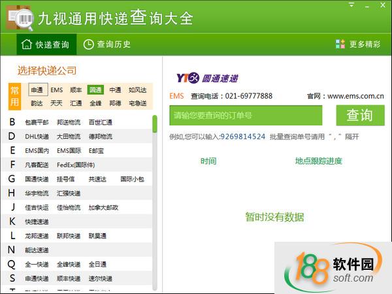The image size is (392, 294).
Task: Choose 佳吉快运 in row J
Action: 37,208
